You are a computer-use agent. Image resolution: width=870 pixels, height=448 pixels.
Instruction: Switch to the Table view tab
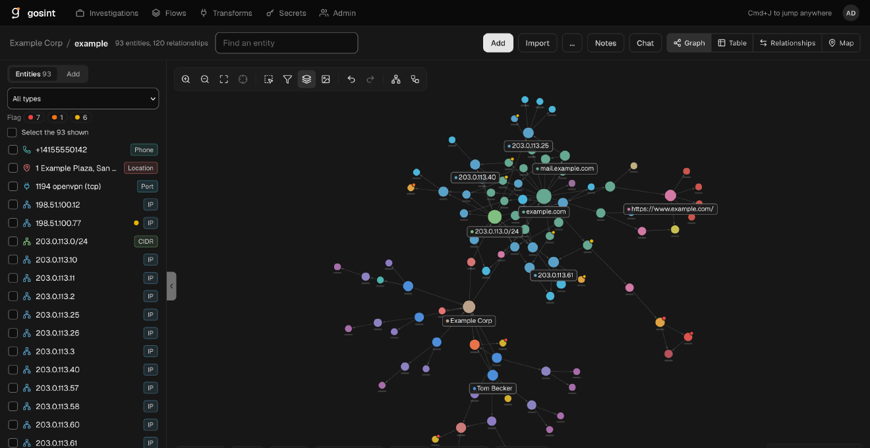(x=732, y=43)
